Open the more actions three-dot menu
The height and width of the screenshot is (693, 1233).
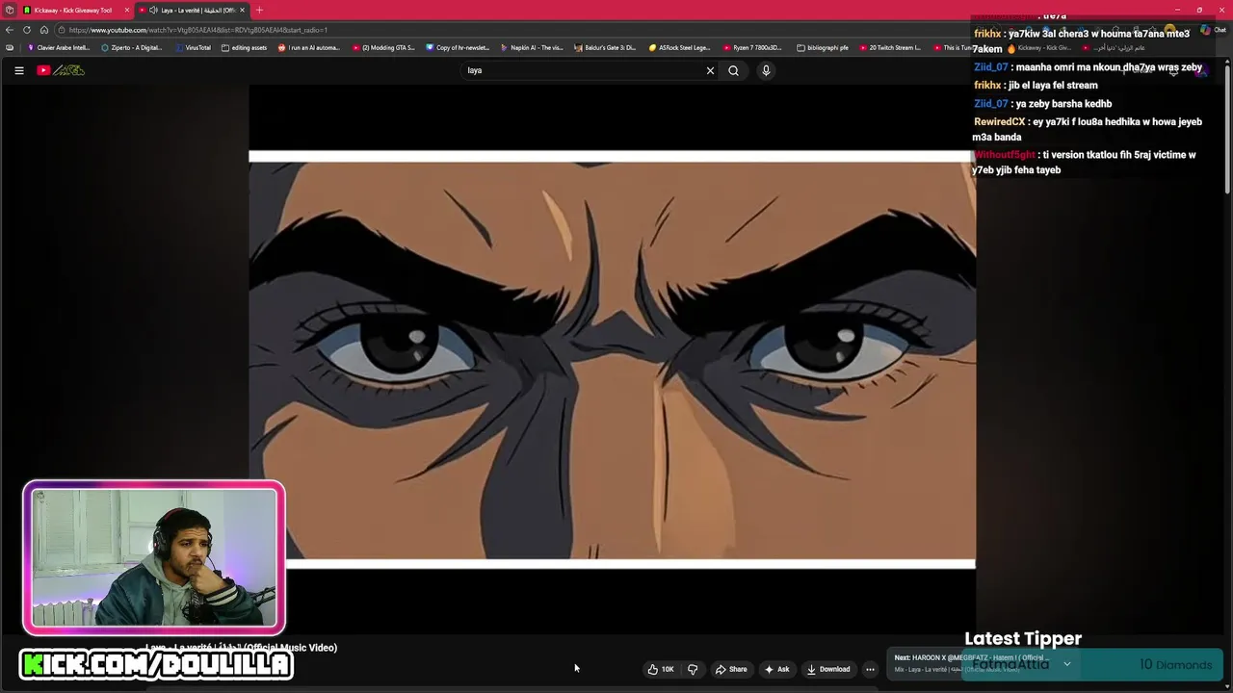pyautogui.click(x=870, y=669)
